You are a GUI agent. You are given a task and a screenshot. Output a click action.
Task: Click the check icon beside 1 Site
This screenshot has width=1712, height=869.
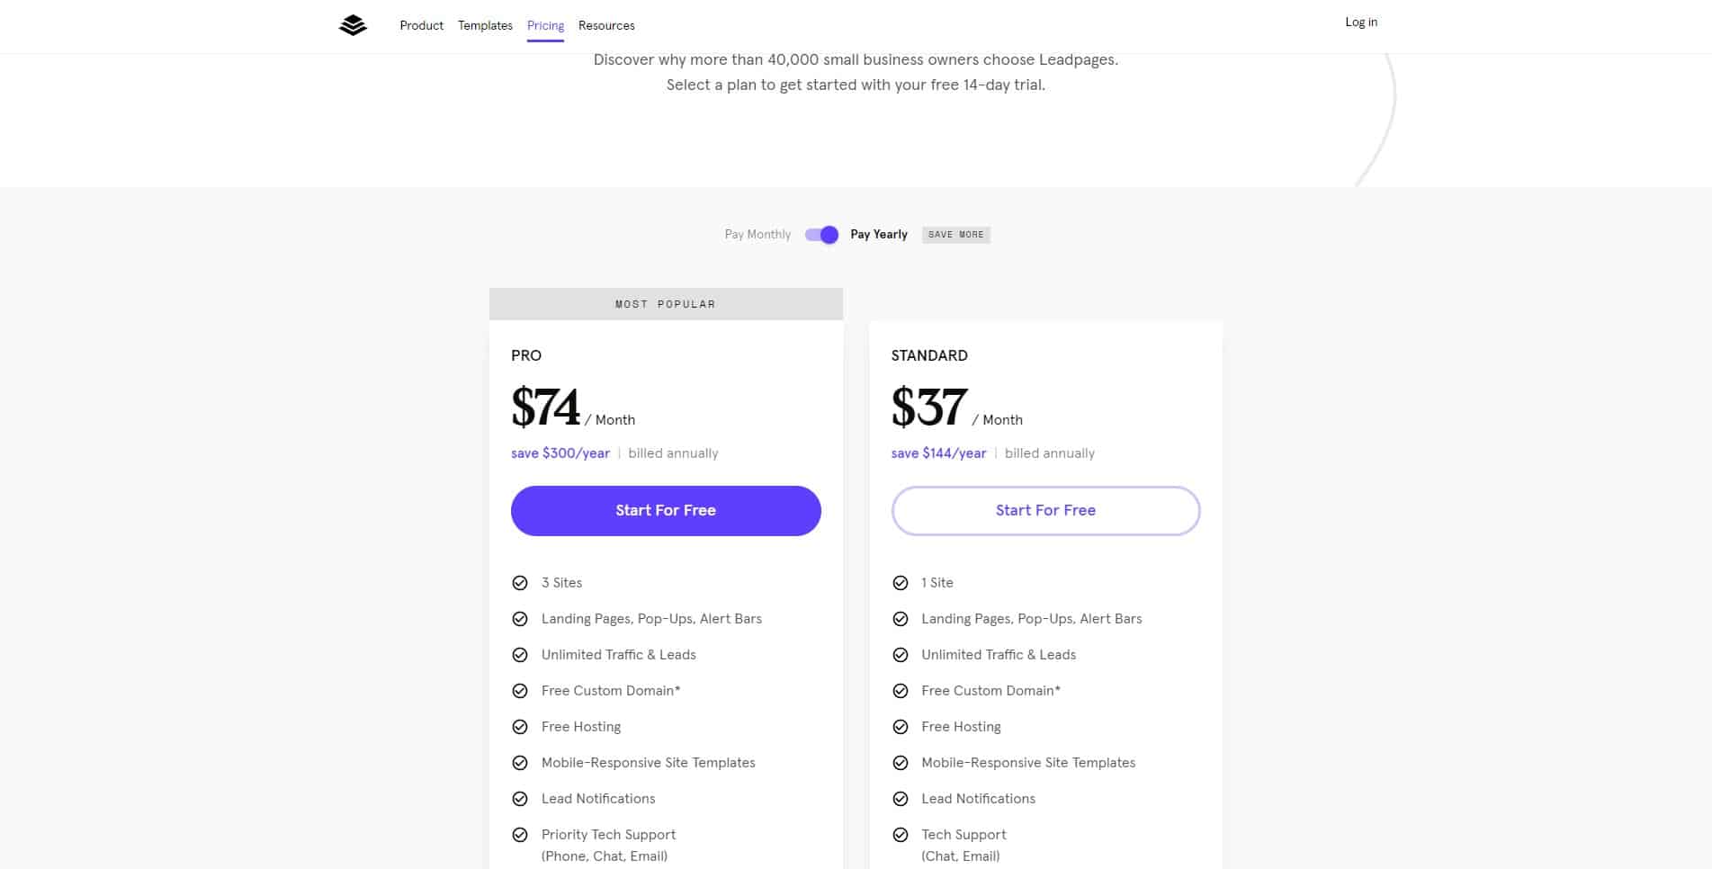tap(901, 583)
